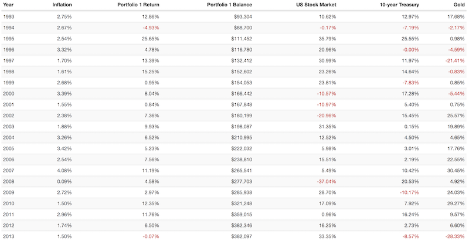Click the 35.79% US Stock Market cell
Screen dimensions: 469x241
tap(333, 39)
